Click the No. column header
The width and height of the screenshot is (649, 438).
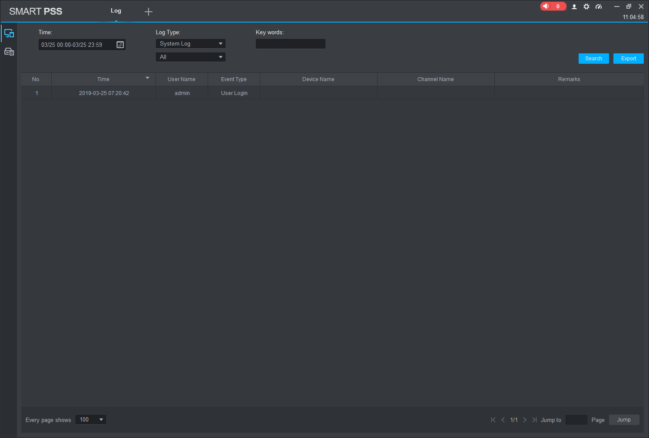36,79
